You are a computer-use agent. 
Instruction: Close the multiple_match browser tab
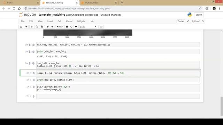click(x=116, y=3)
